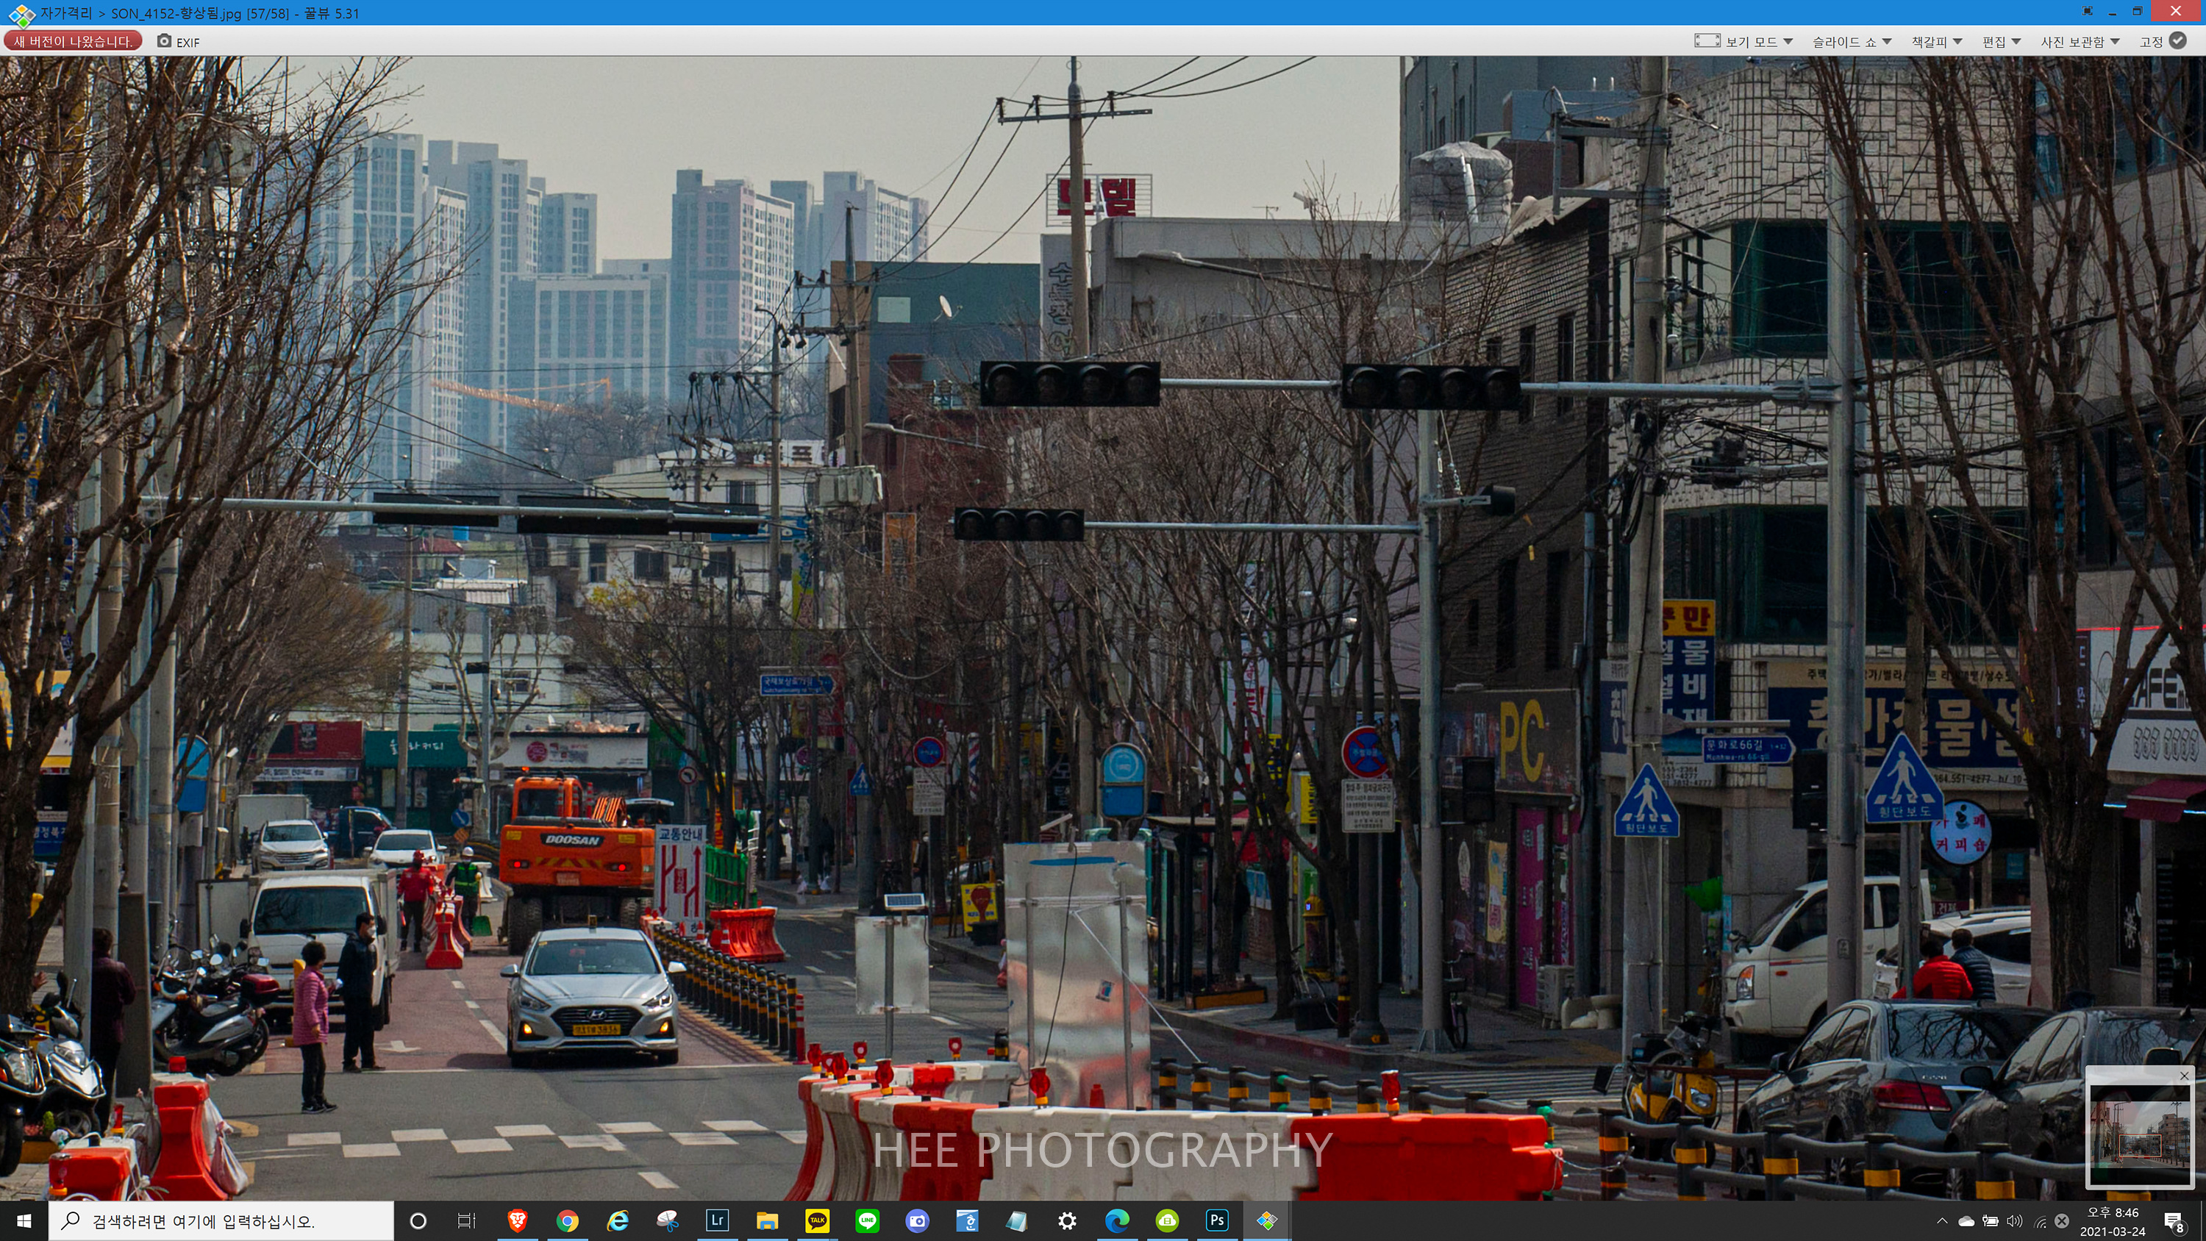Click the full-screen icon in title bar

point(2087,12)
